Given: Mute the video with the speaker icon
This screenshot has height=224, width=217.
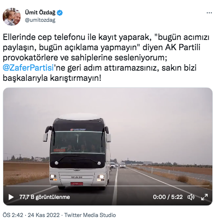Looking at the screenshot, I should point(191,197).
